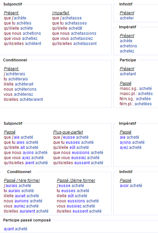Screen dimensions: 158x233
Task: Select 'que j'achète' in Subjonctif Présent
Action: pos(15,18)
